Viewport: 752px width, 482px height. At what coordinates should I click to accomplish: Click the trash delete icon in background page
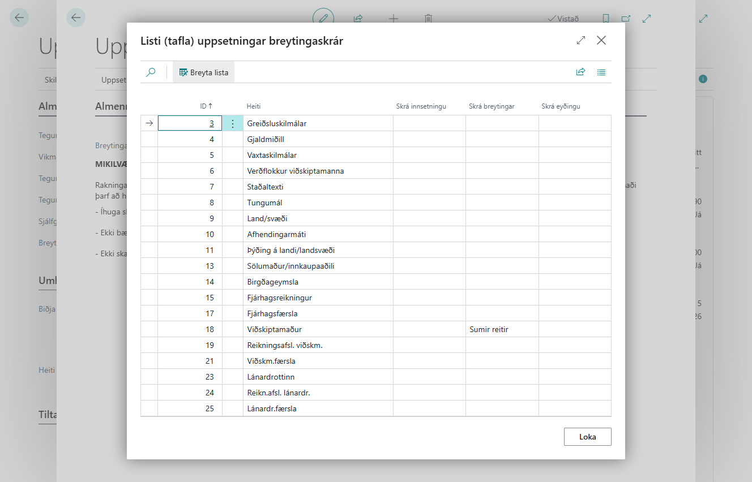(x=429, y=18)
